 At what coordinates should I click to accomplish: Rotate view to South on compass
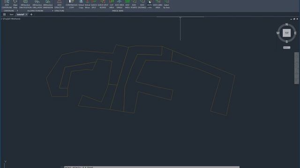point(286,42)
